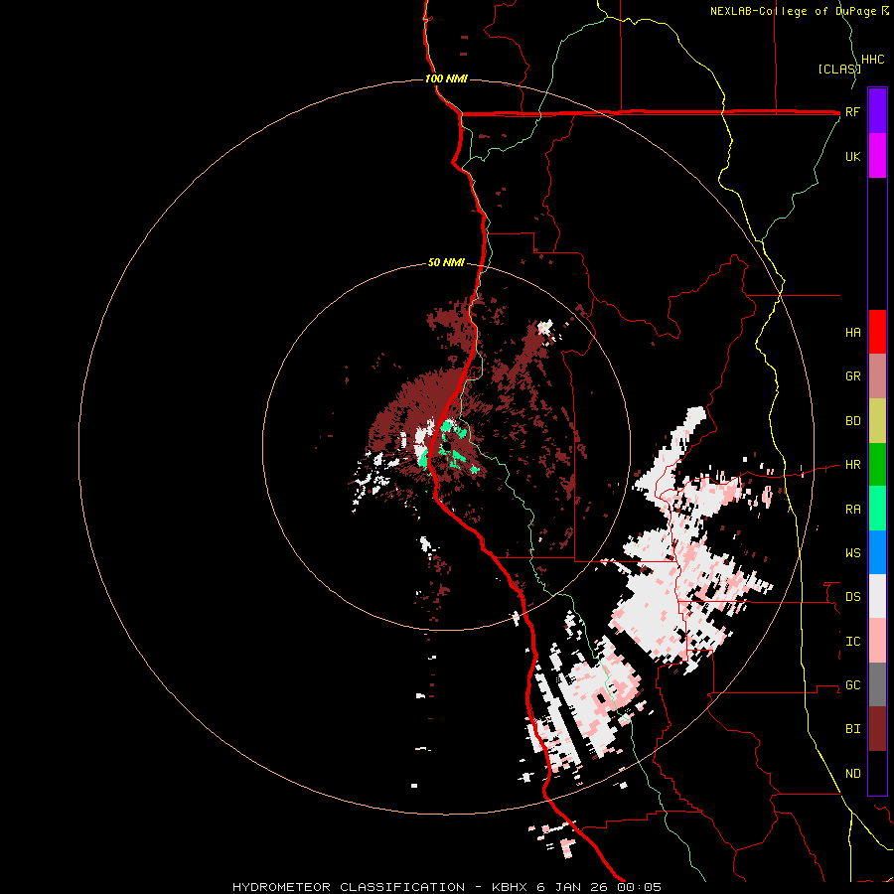Screen dimensions: 894x894
Task: Click the UK magenta legend swatch
Action: 877,156
